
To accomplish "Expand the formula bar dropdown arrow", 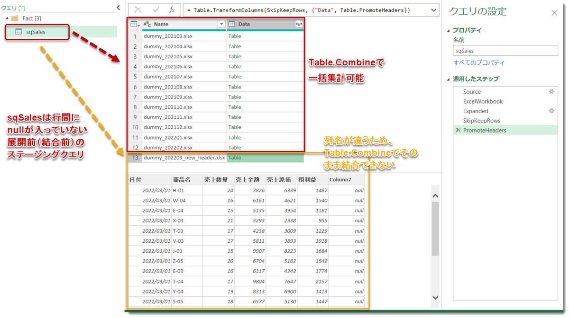I will (434, 10).
